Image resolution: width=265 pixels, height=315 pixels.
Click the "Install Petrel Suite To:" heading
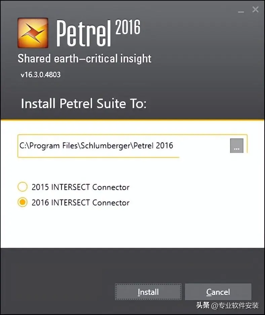[84, 104]
